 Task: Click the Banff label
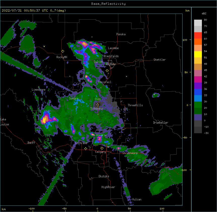pos(31,143)
